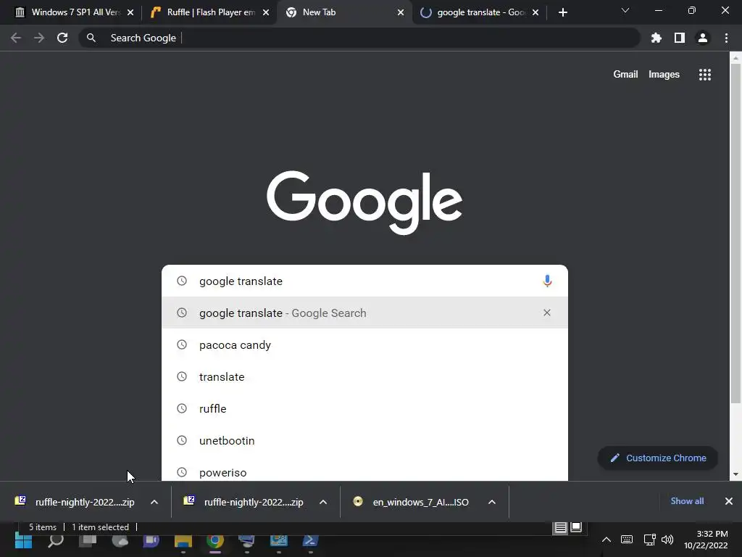Image resolution: width=742 pixels, height=557 pixels.
Task: Open Widgets weather icon on taskbar
Action: coord(120,540)
